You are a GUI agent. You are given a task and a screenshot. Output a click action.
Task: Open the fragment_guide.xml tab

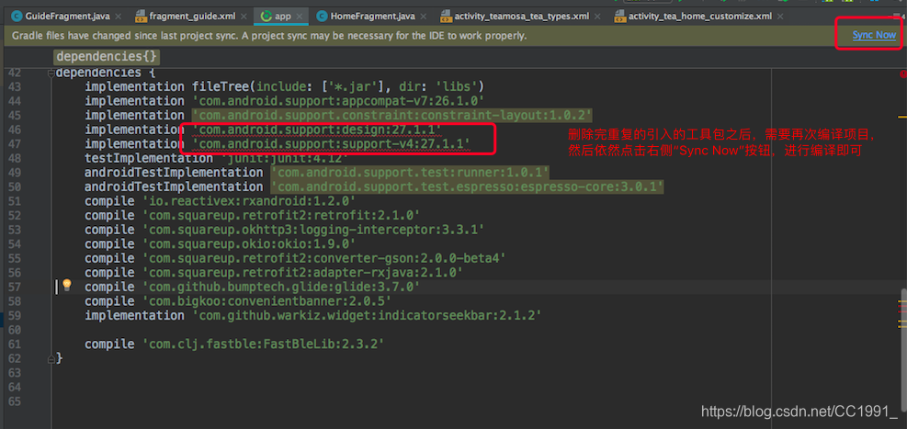click(x=192, y=17)
